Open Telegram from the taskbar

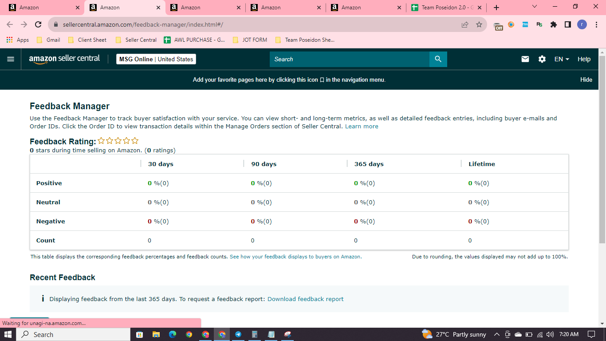tap(238, 334)
